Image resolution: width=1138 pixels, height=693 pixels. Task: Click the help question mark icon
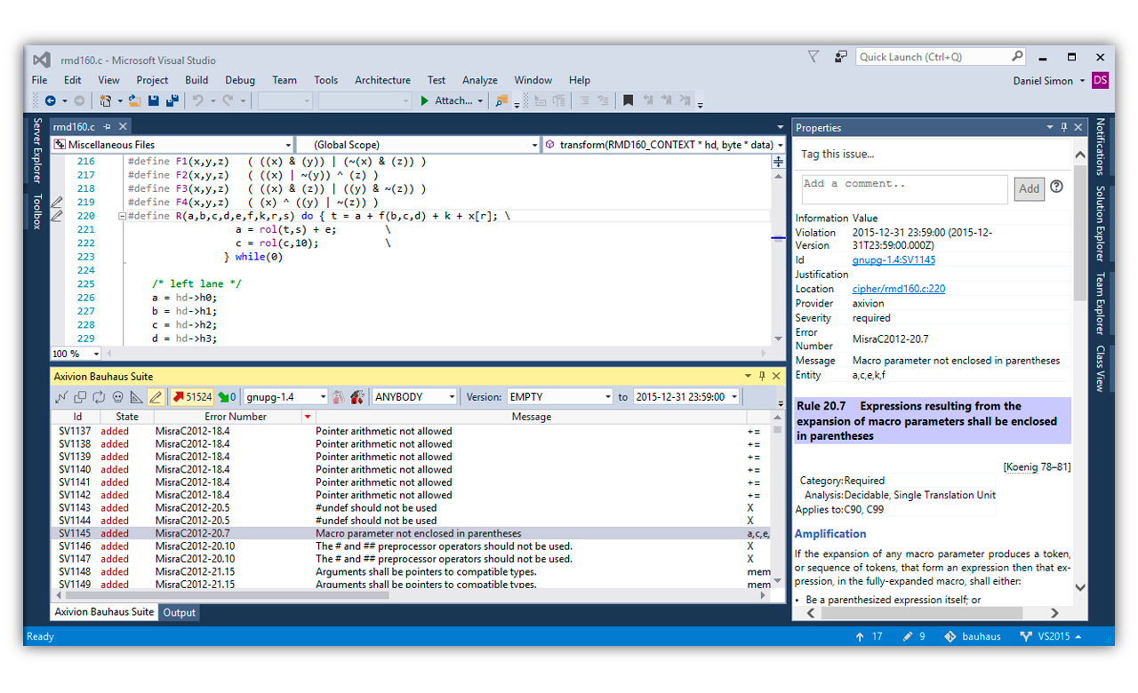1056,187
